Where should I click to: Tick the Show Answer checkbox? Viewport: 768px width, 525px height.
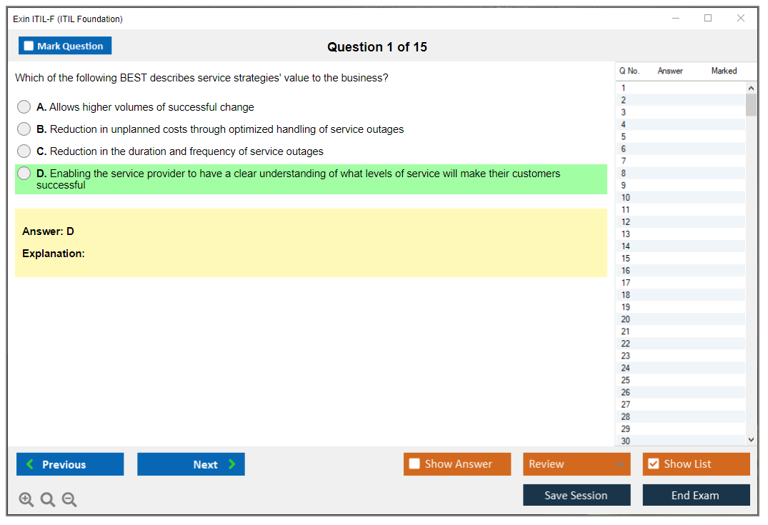point(414,464)
